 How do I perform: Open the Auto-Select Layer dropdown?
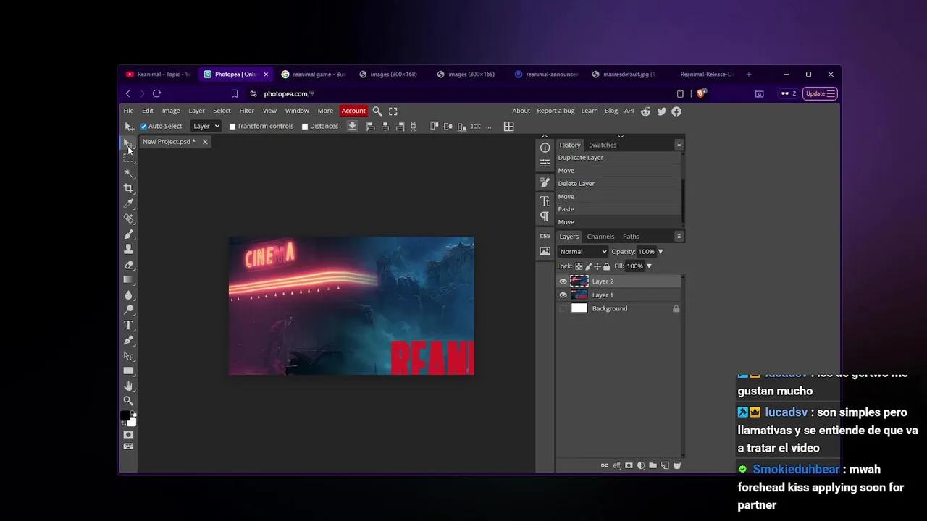[x=206, y=126]
